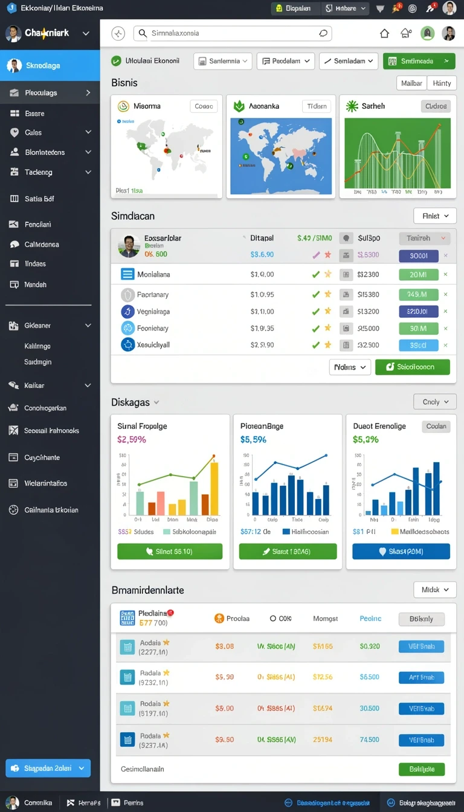Click the home icon in top toolbar

pyautogui.click(x=384, y=34)
